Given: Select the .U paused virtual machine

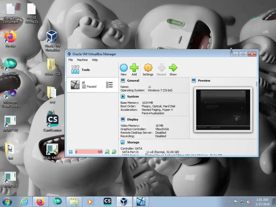Looking at the screenshot, I should click(x=92, y=85).
